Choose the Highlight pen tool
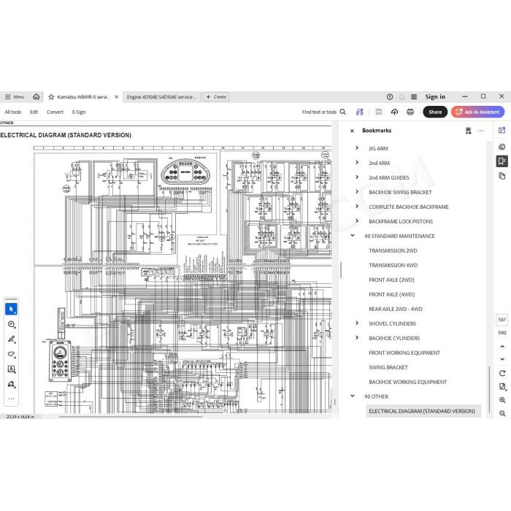The image size is (511, 511). point(12,339)
